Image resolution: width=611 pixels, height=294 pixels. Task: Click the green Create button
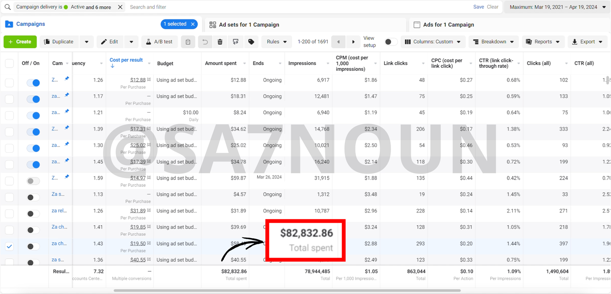tap(20, 42)
